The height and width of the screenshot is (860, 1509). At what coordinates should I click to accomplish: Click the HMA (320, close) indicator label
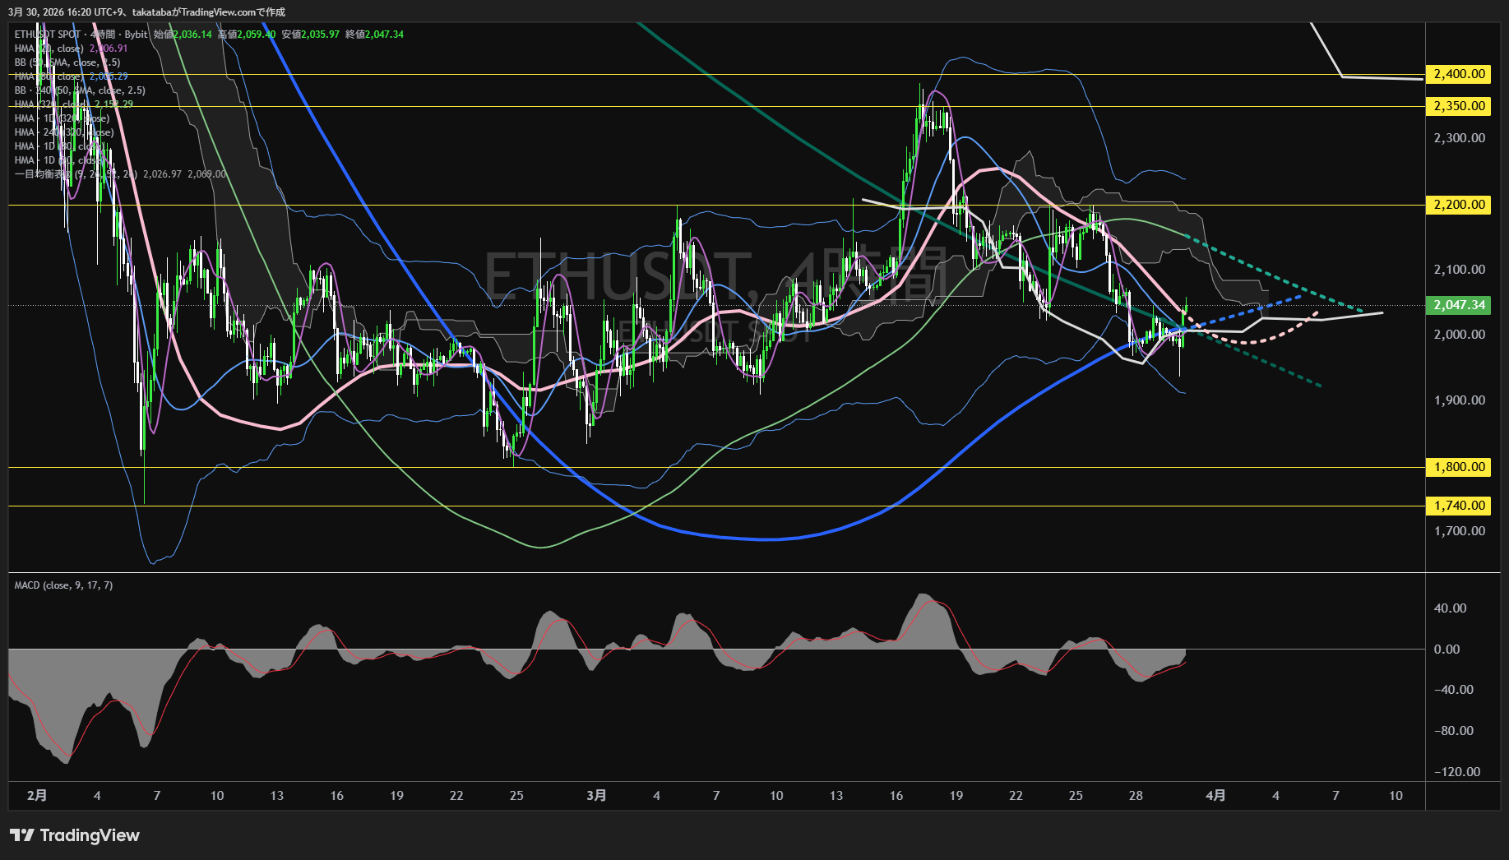point(53,104)
